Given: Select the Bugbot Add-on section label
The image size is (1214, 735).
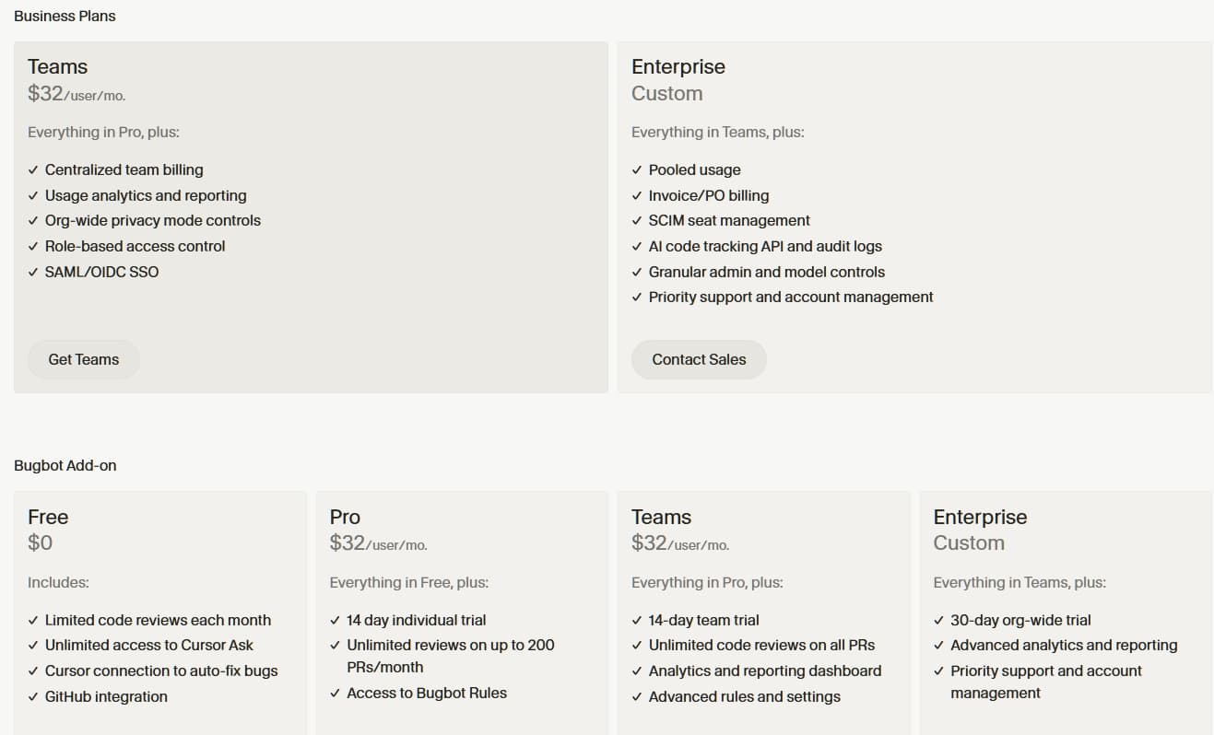Looking at the screenshot, I should 65,465.
